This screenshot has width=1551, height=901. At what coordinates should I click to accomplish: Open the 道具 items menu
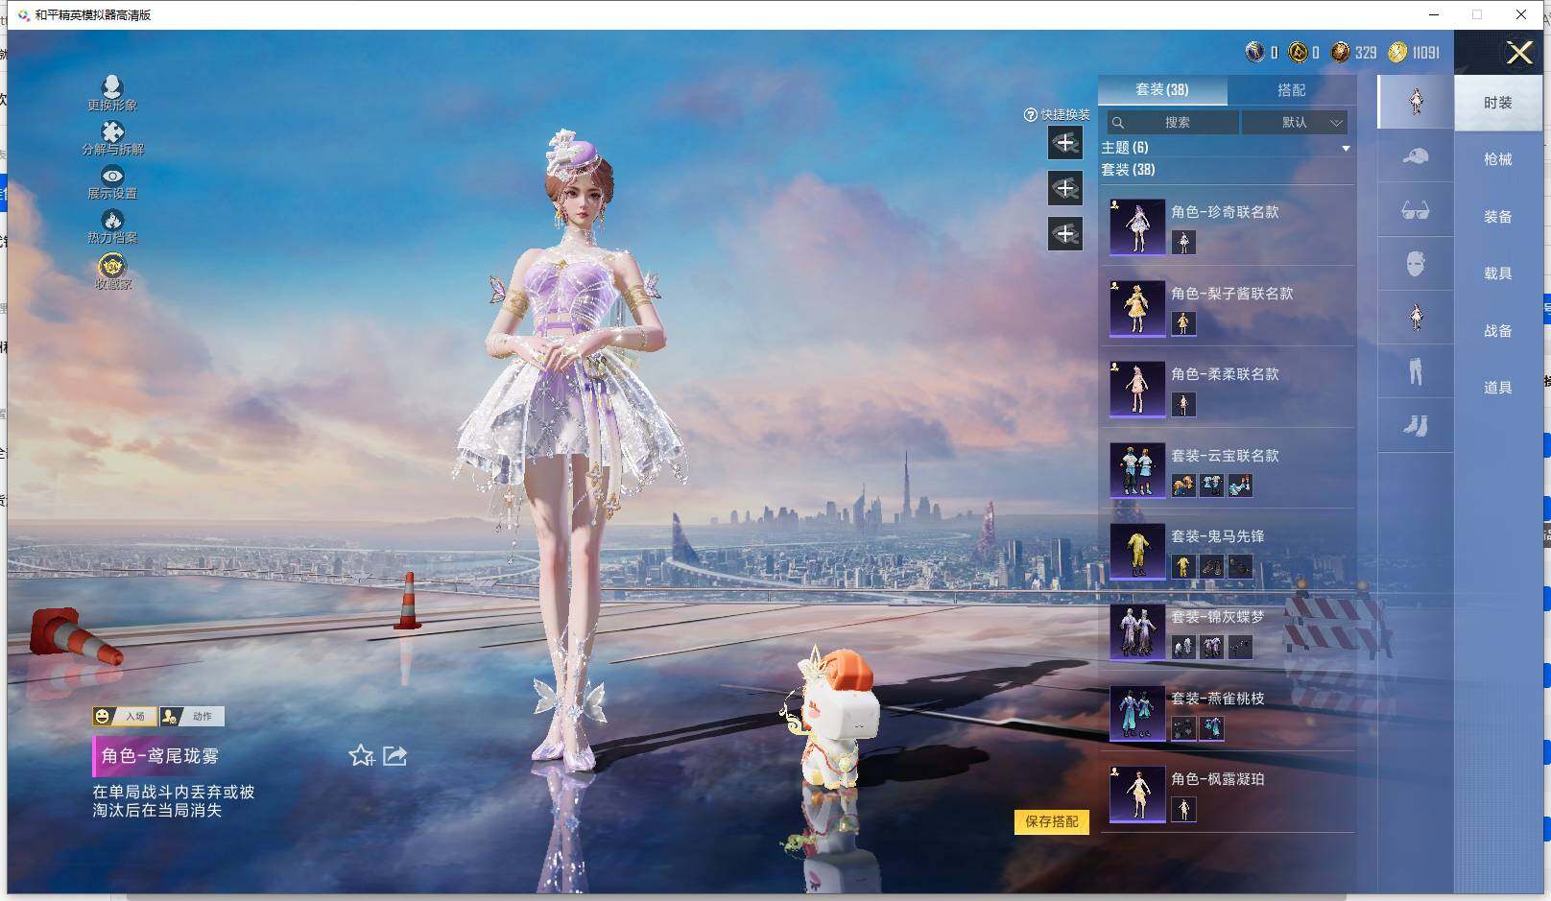coord(1498,388)
